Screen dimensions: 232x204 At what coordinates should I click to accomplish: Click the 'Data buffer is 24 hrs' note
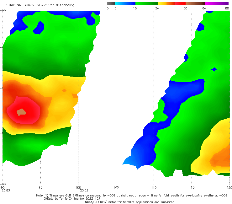click(x=72, y=199)
